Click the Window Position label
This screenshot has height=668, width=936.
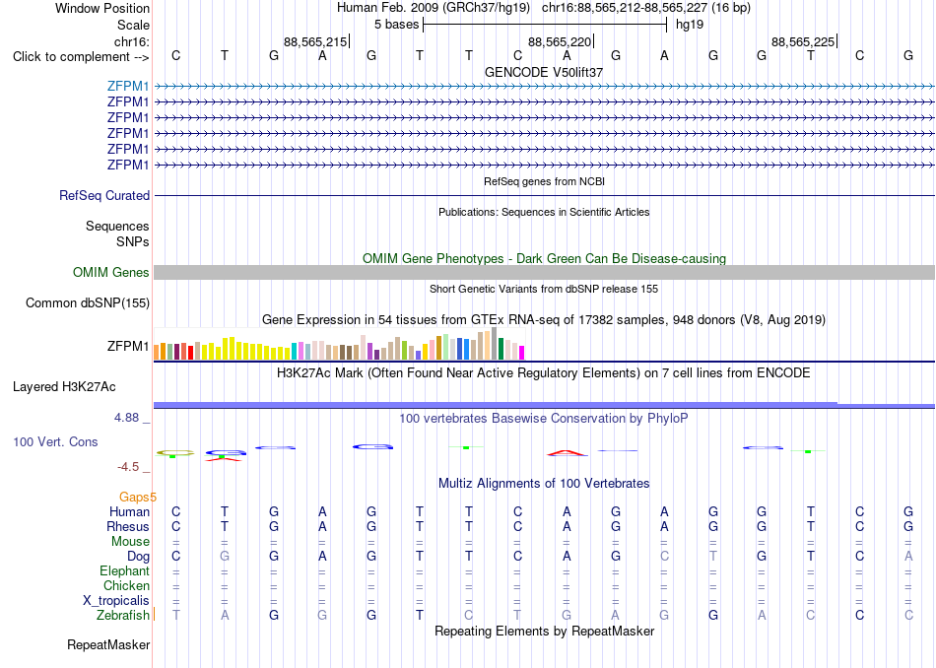102,8
